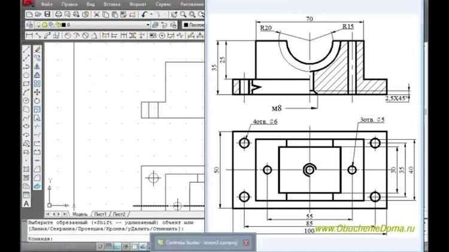Select the Tolerance dimension tool
This screenshot has width=449, height=252.
153,36
